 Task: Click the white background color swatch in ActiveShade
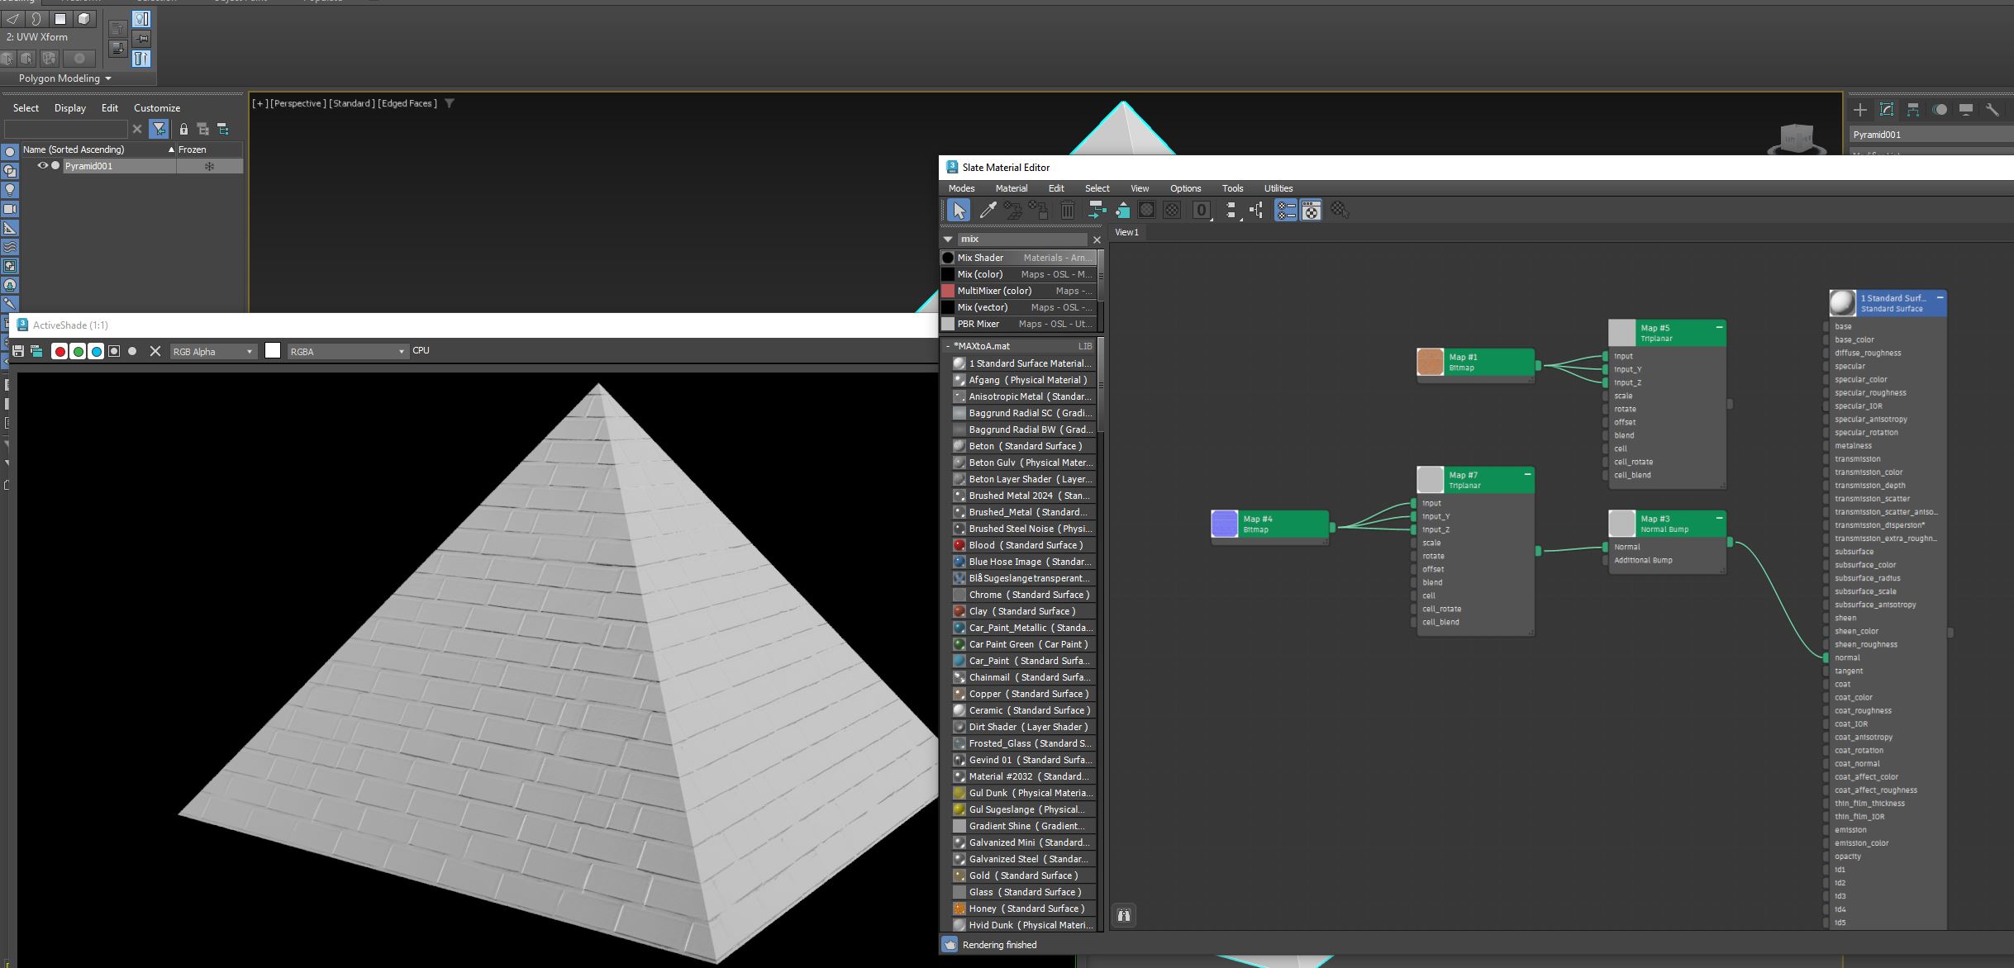coord(273,351)
